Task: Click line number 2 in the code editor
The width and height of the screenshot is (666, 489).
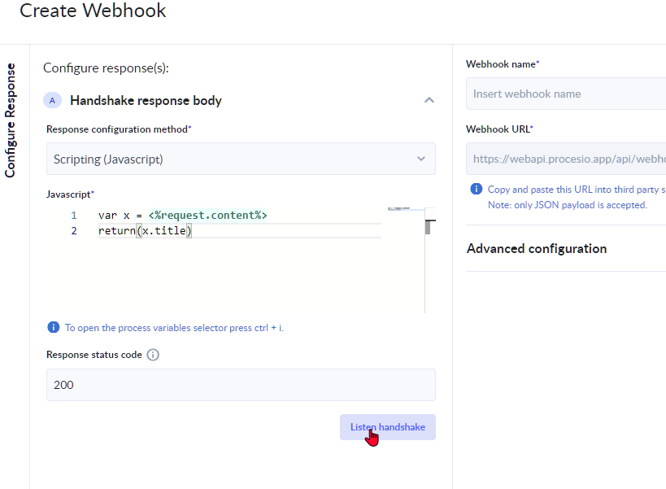Action: (74, 230)
